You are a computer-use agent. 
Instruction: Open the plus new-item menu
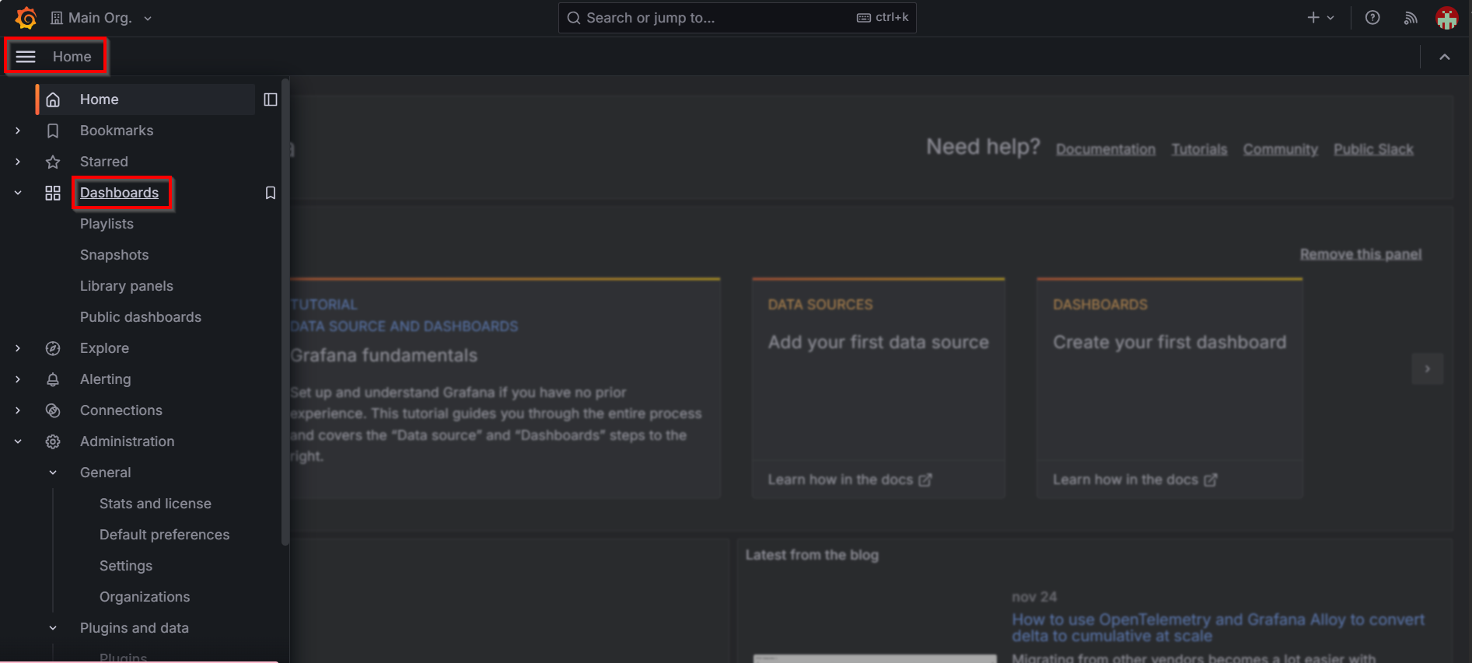(x=1320, y=18)
